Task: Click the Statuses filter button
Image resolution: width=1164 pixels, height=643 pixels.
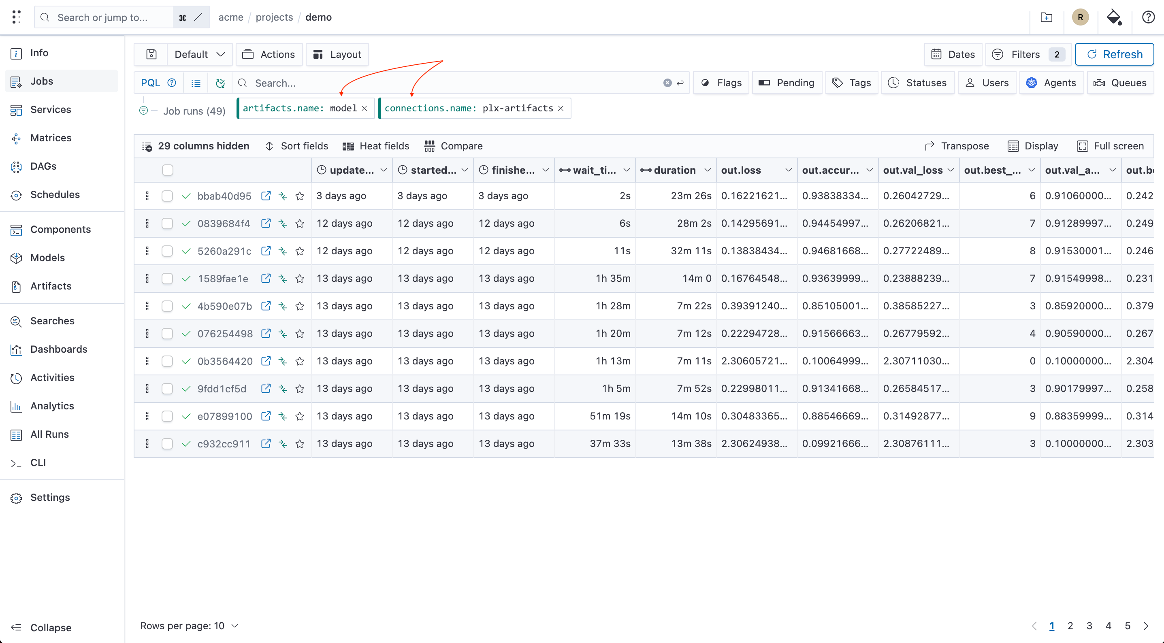Action: coord(917,83)
